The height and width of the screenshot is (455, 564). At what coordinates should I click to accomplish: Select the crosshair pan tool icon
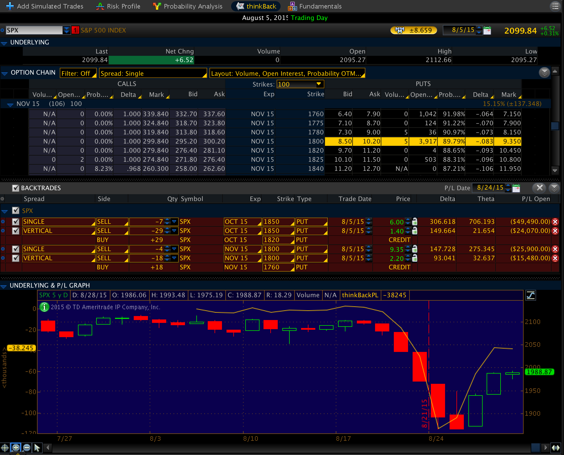(5, 448)
